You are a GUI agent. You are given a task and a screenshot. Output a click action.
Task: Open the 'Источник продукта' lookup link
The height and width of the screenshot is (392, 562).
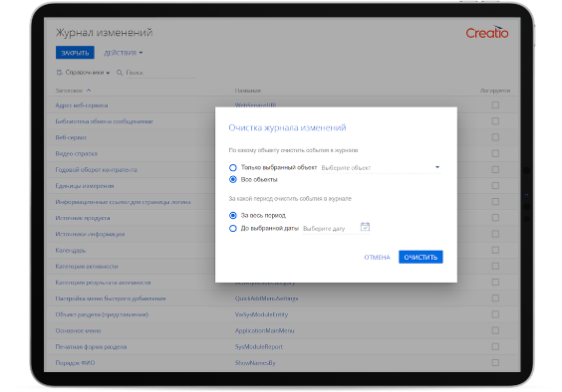coord(83,218)
